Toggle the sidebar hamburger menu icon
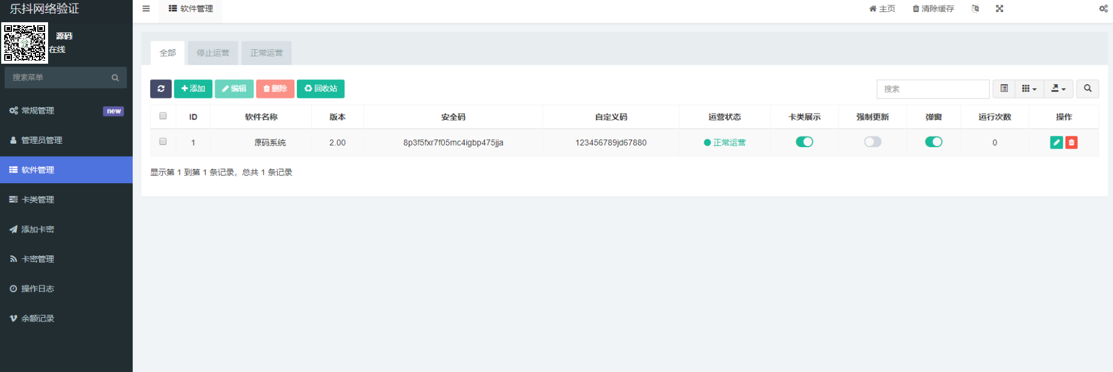This screenshot has height=372, width=1113. pos(146,8)
